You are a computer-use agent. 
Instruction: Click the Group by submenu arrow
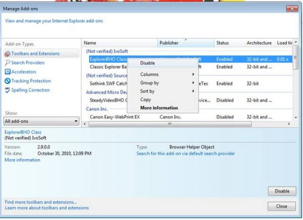pyautogui.click(x=193, y=83)
